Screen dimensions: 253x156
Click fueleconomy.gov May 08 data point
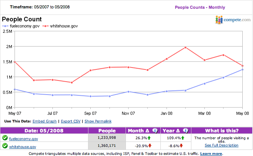[x=242, y=70]
